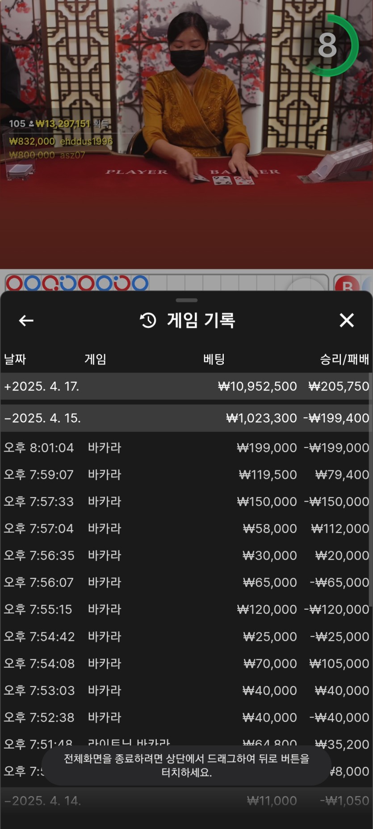Close the game history panel
Viewport: 373px width, 829px height.
click(x=347, y=320)
